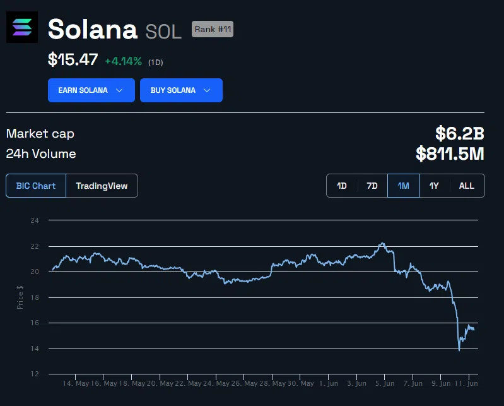Click the Price $ axis label

pyautogui.click(x=20, y=297)
